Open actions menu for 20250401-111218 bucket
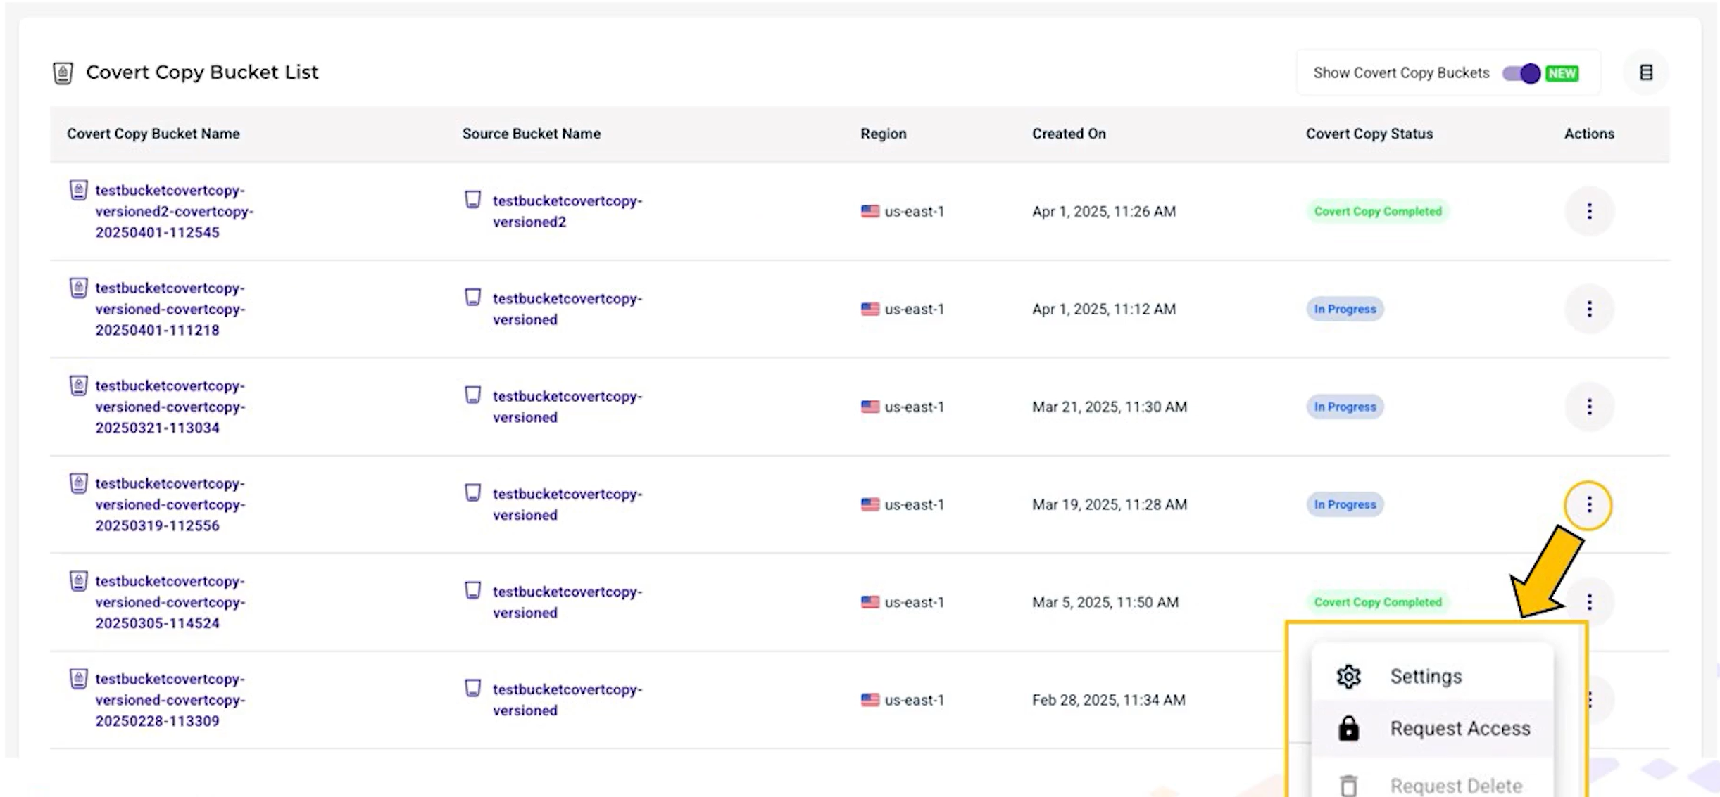The height and width of the screenshot is (797, 1720). coord(1588,309)
